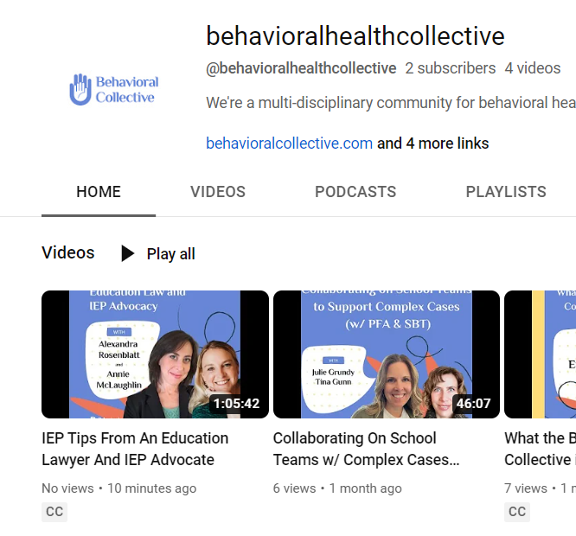Open the behavioralcollective.com link

pos(289,144)
